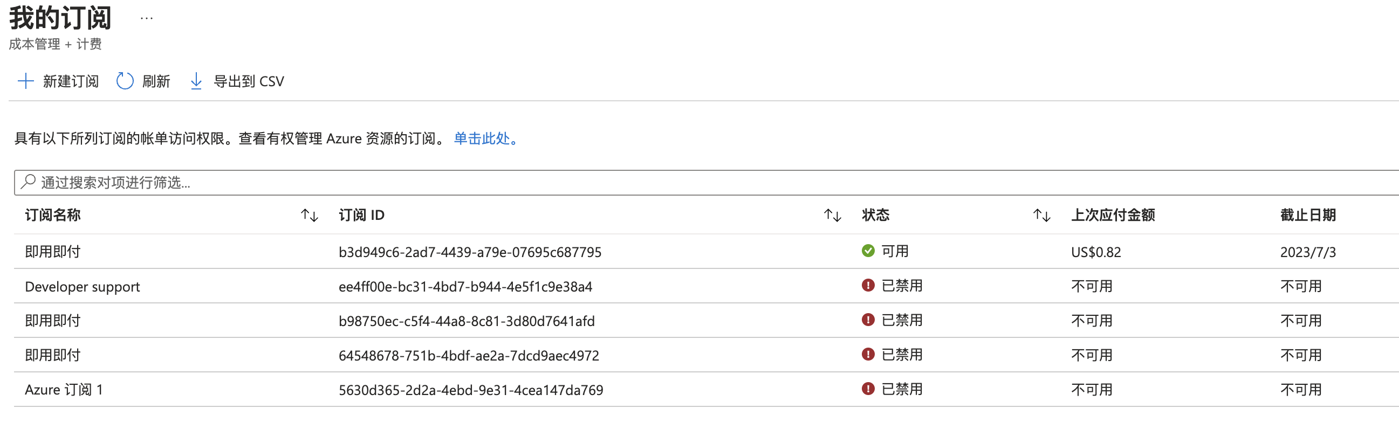1399x429 pixels.
Task: Click the 刷新 button label
Action: tap(156, 81)
